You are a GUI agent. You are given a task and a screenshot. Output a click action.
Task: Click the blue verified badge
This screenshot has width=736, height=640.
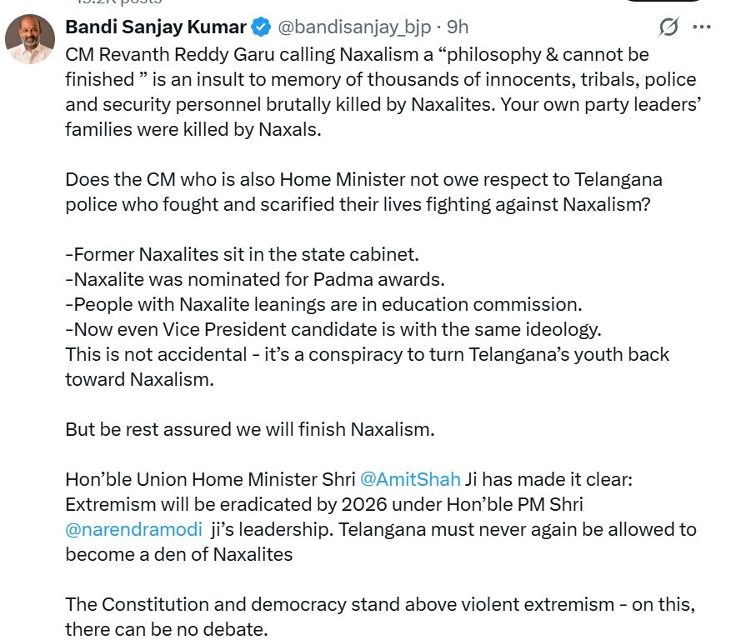261,27
